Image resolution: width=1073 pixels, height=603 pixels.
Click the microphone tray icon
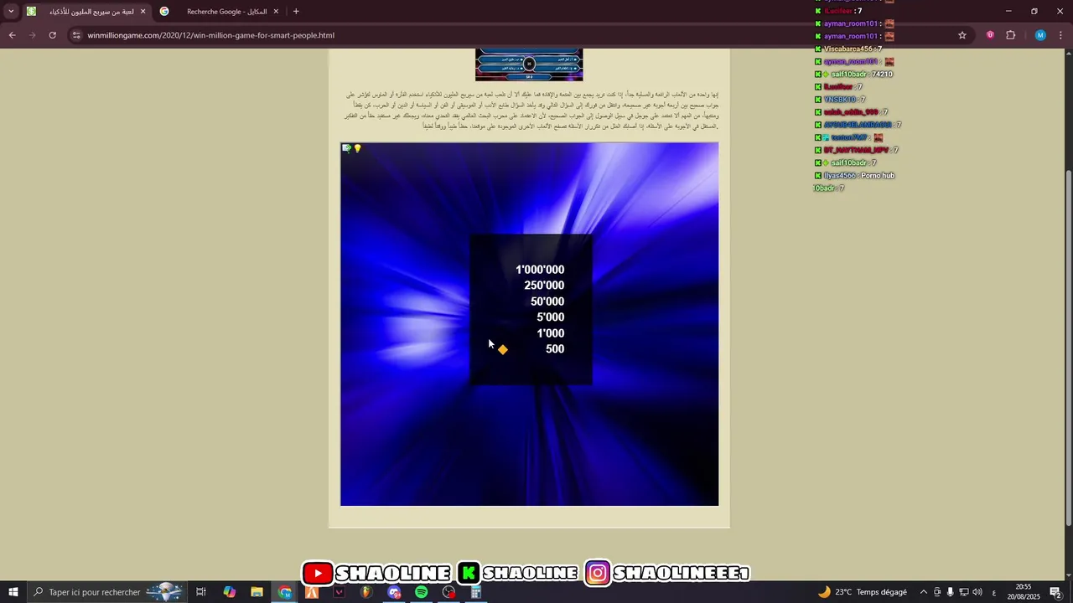click(950, 592)
